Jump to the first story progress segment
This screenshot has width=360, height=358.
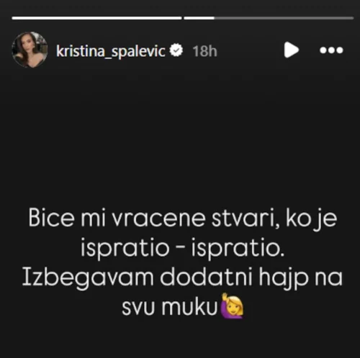pyautogui.click(x=96, y=18)
